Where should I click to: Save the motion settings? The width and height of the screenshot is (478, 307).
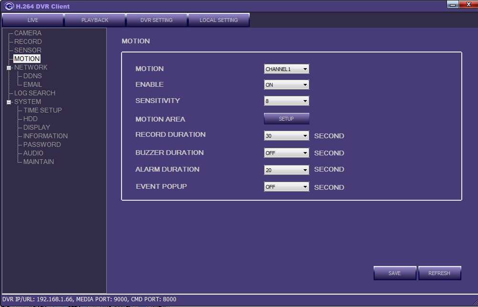pos(395,273)
